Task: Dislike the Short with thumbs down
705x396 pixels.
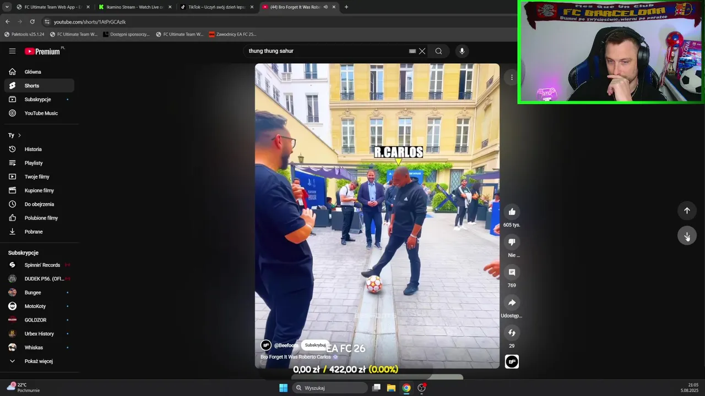Action: (x=512, y=242)
